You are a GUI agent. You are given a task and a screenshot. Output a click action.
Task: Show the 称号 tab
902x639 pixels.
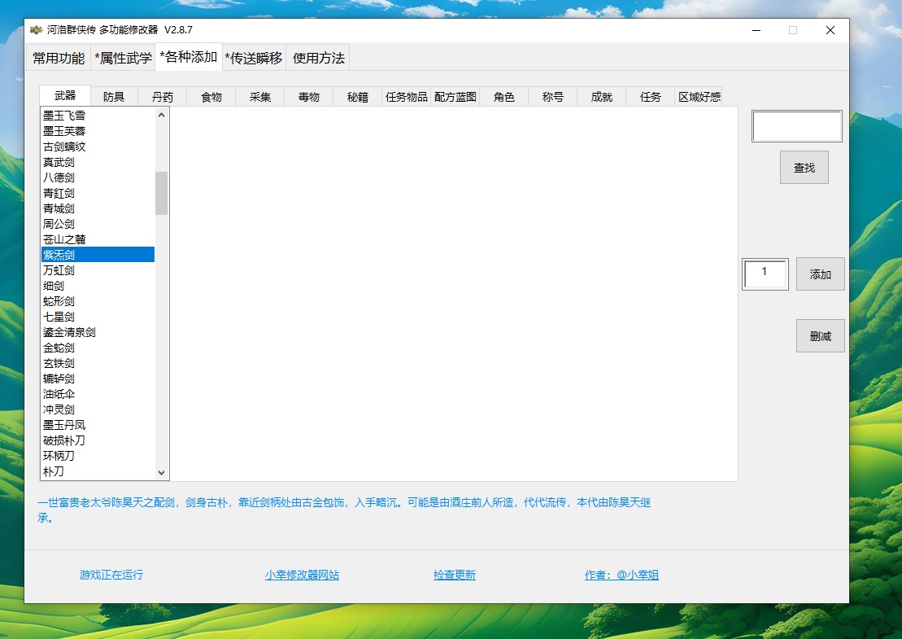(x=553, y=97)
